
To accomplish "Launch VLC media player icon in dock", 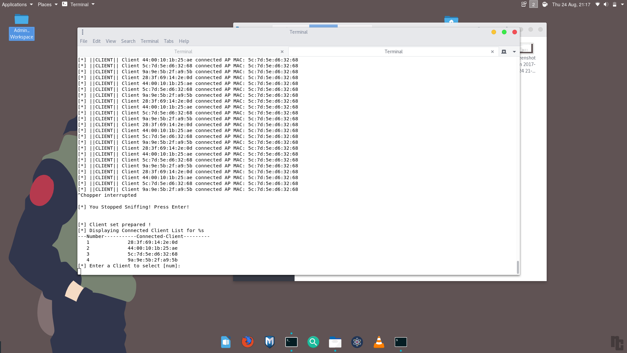I will coord(379,342).
